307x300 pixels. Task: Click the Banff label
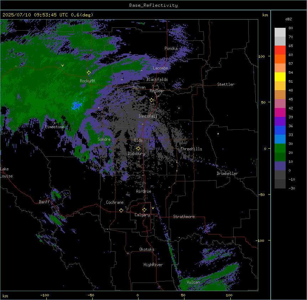click(44, 202)
